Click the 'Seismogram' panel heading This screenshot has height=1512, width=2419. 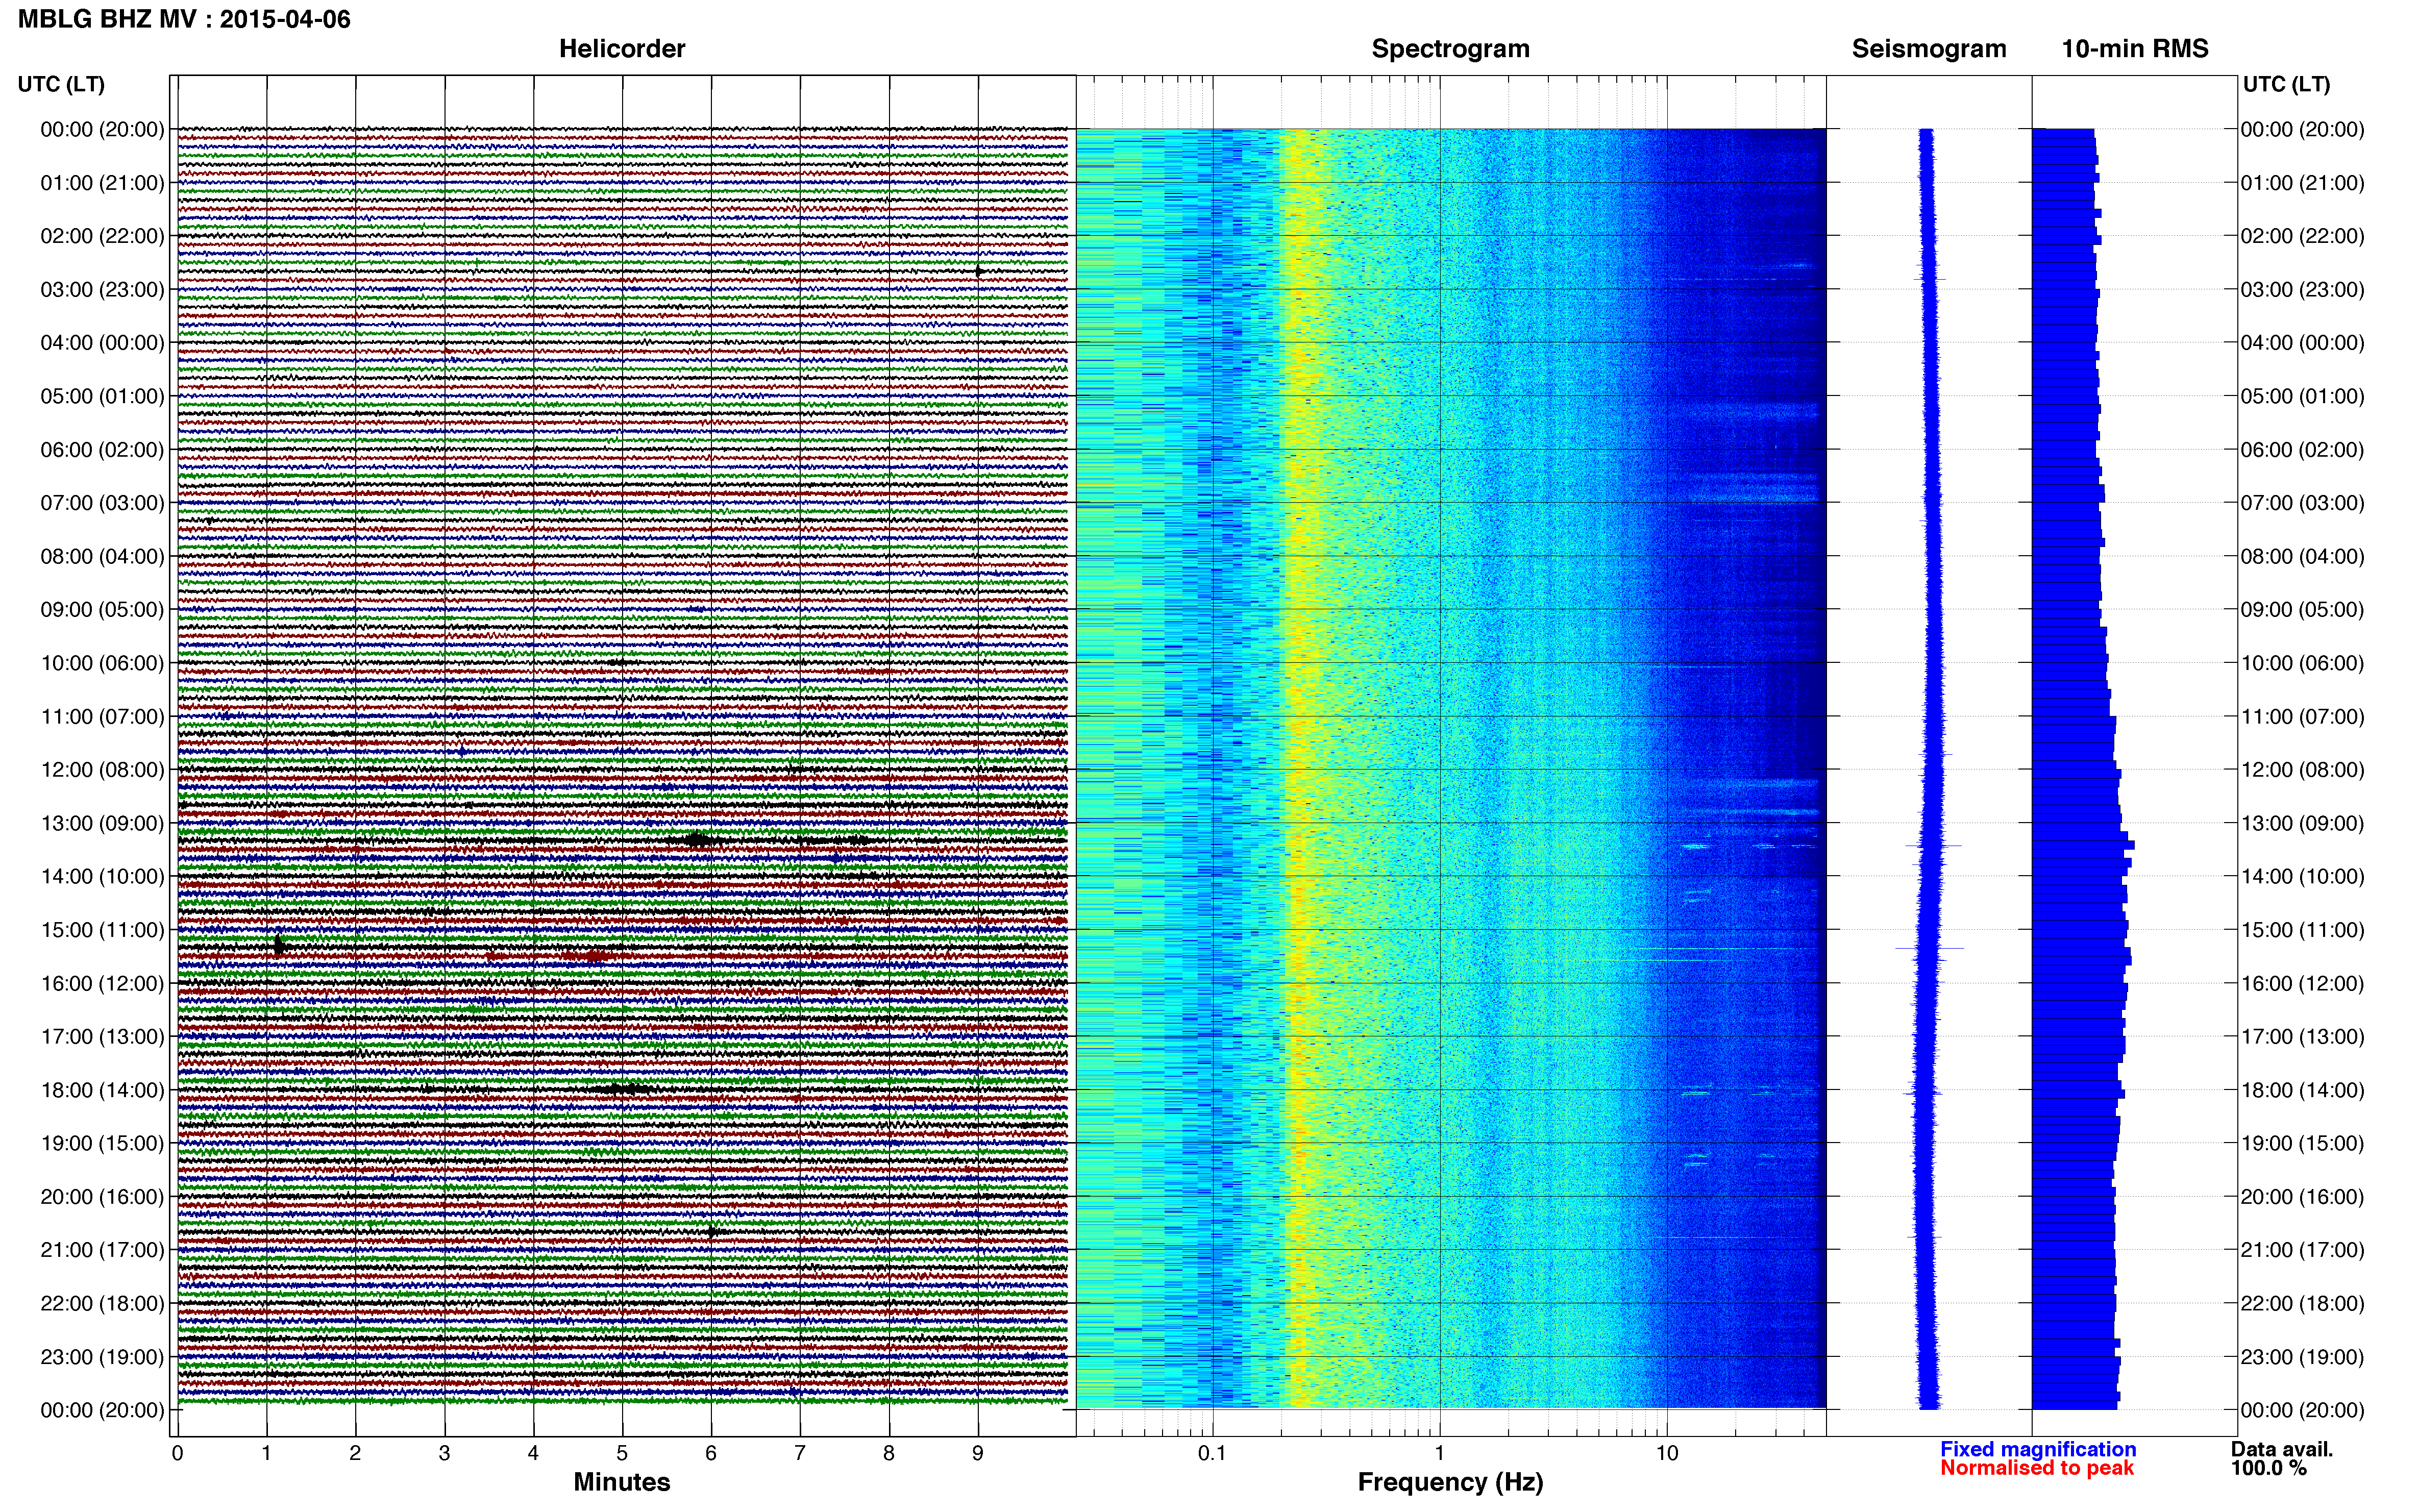[x=1929, y=49]
